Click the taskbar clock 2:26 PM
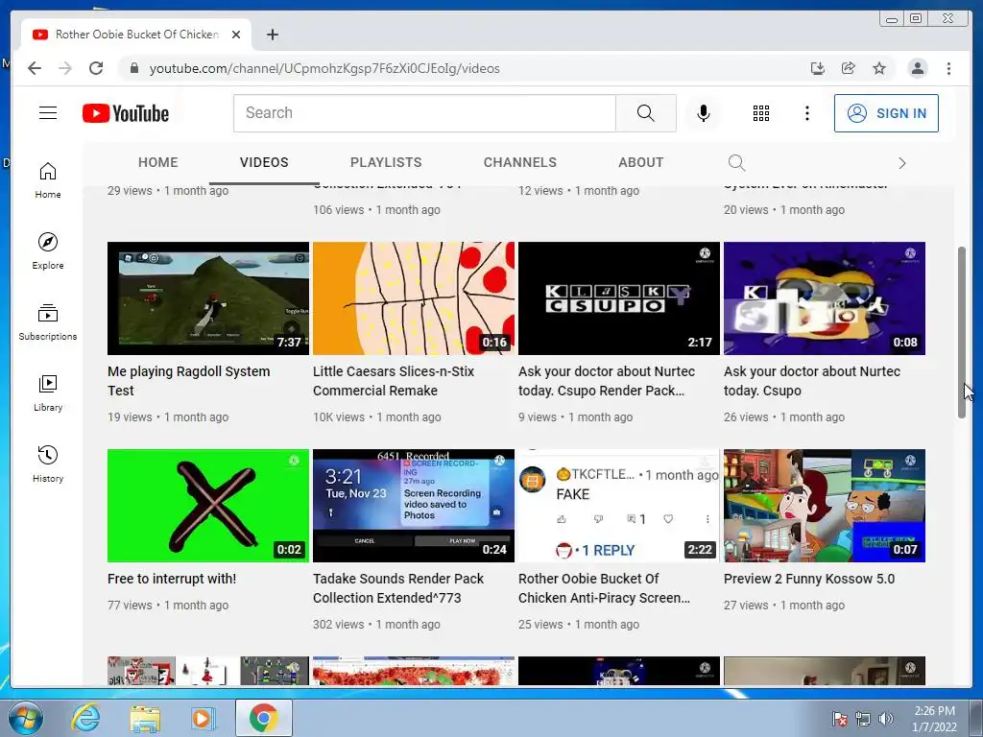The height and width of the screenshot is (737, 983). point(934,719)
